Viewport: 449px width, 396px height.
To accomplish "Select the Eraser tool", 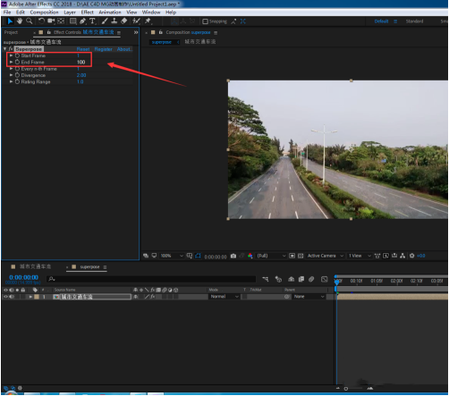I will [124, 21].
